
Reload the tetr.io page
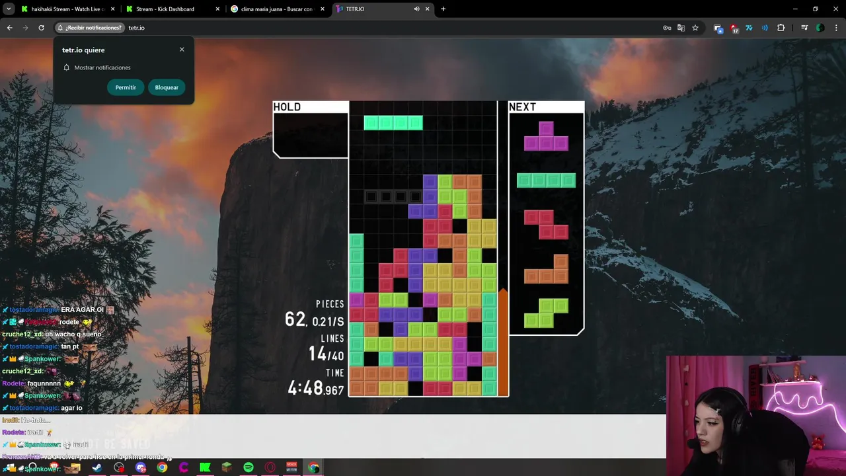click(x=41, y=28)
